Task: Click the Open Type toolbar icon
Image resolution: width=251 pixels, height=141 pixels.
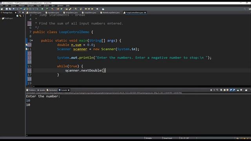Action: click(x=67, y=9)
